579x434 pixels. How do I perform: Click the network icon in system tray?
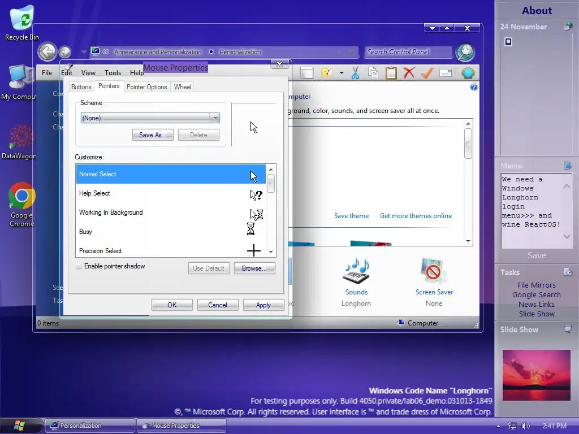(512, 426)
